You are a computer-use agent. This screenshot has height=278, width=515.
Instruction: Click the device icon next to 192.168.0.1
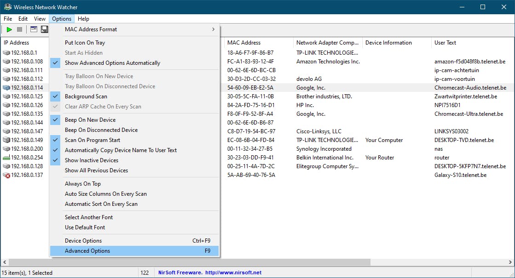tap(6, 53)
